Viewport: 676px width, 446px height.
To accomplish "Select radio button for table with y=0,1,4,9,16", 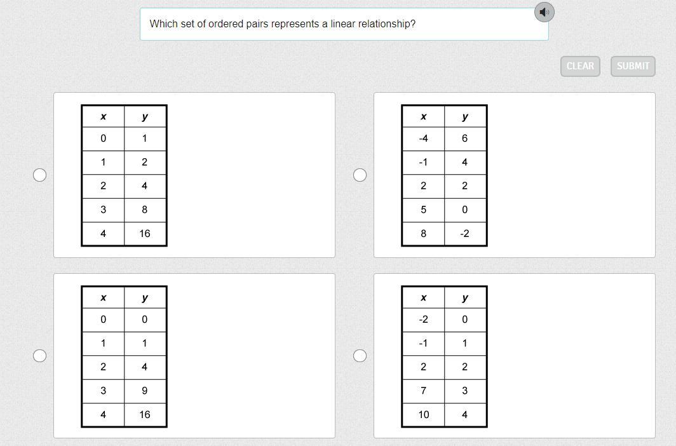I will coord(39,356).
